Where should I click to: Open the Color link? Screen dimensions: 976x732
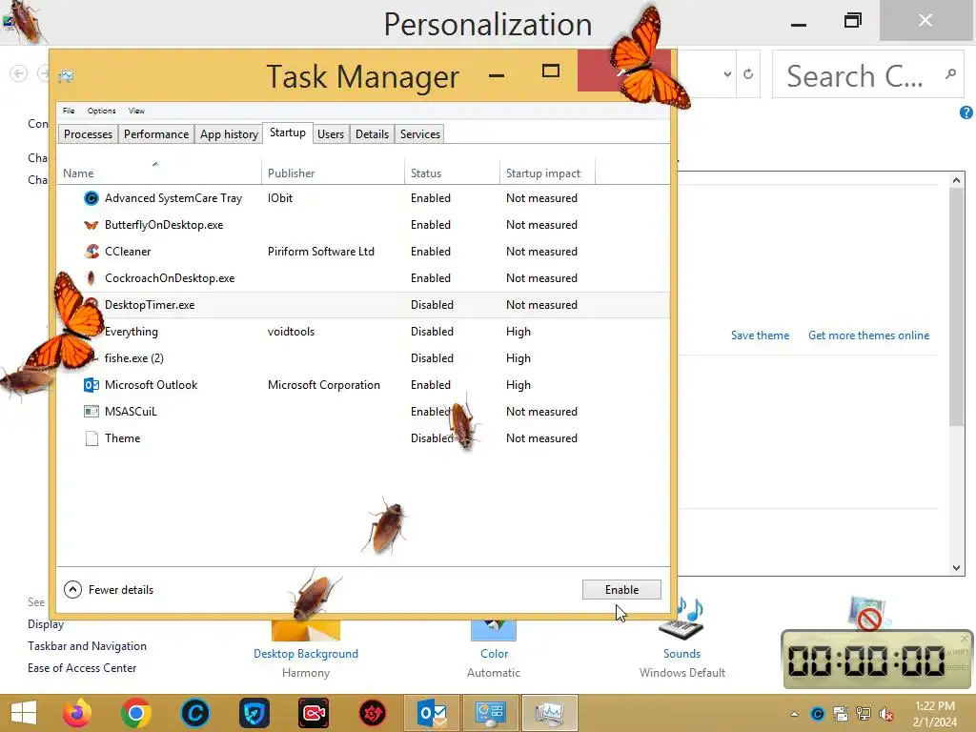point(495,654)
